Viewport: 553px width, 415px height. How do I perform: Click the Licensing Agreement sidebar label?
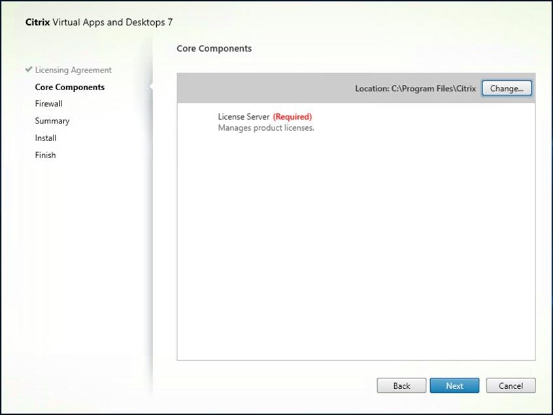(73, 70)
